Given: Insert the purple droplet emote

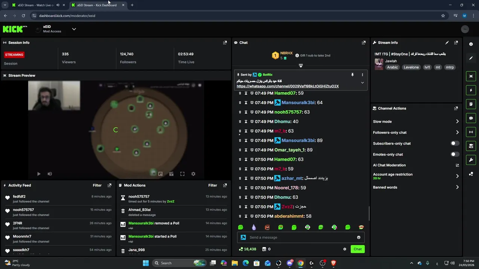Looking at the screenshot, I should 254,227.
